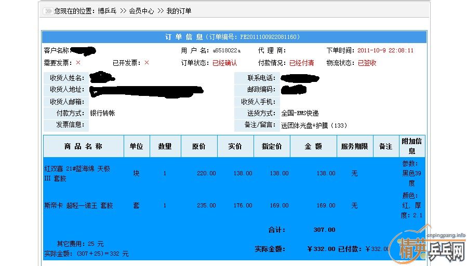Click 其它费用: 25 元 text
The image size is (467, 266).
(81, 244)
